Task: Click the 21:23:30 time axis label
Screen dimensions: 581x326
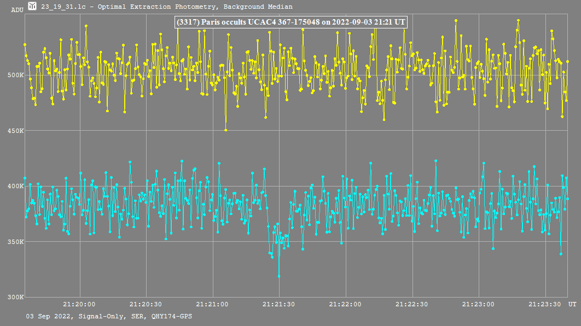Action: [545, 304]
